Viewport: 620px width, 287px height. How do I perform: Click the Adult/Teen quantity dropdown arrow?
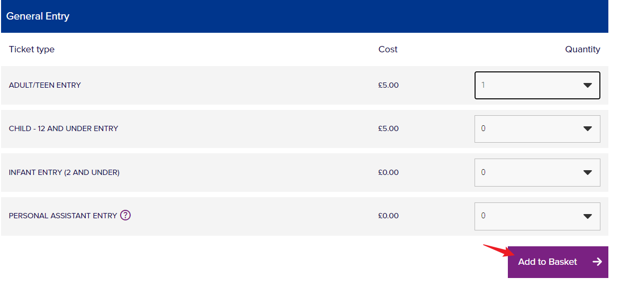click(587, 86)
